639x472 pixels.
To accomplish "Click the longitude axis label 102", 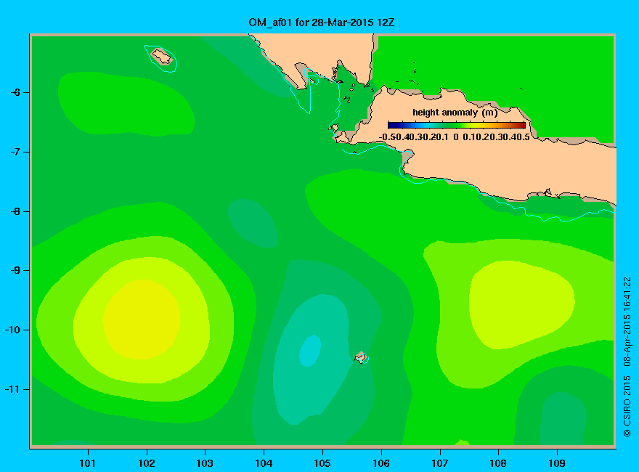I will tap(146, 463).
